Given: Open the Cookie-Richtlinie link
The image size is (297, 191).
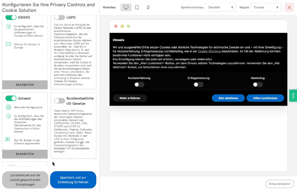Looking at the screenshot, I should 209,51.
